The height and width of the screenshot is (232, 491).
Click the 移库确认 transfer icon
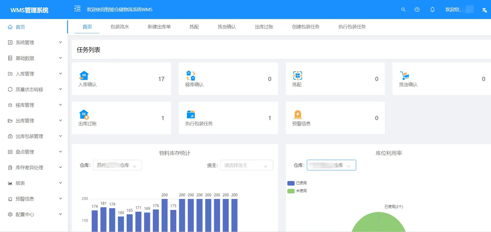(191, 76)
